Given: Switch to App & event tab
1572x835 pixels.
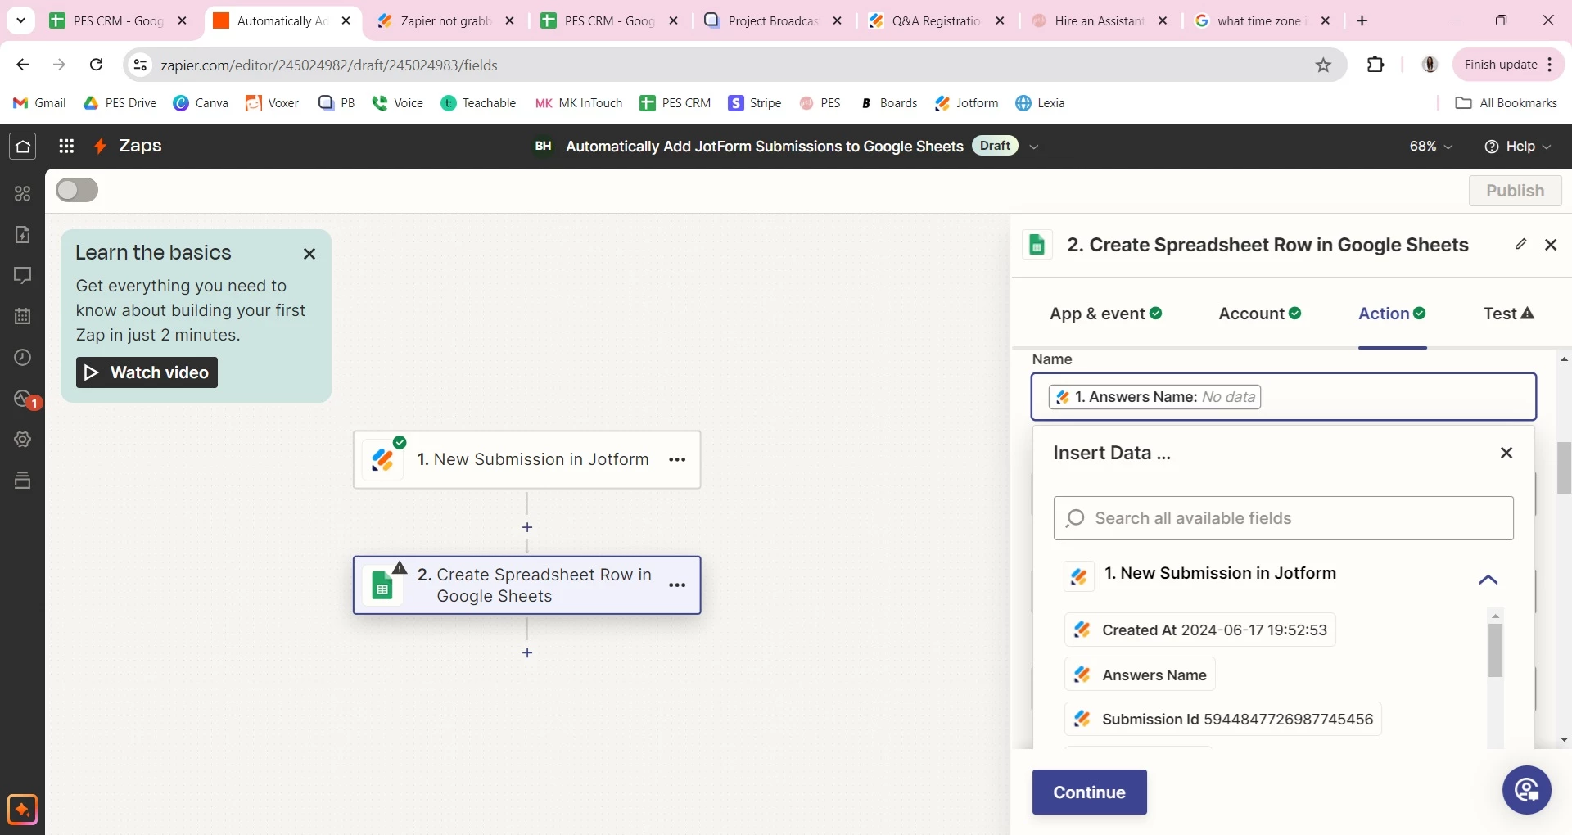Looking at the screenshot, I should 1105,314.
